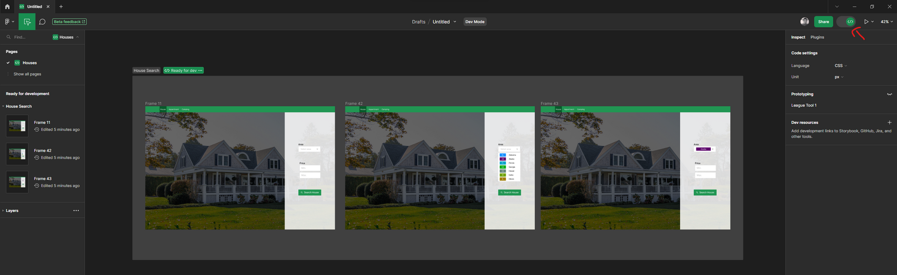Select Frame 42 label on canvas
This screenshot has width=897, height=275.
(x=354, y=104)
